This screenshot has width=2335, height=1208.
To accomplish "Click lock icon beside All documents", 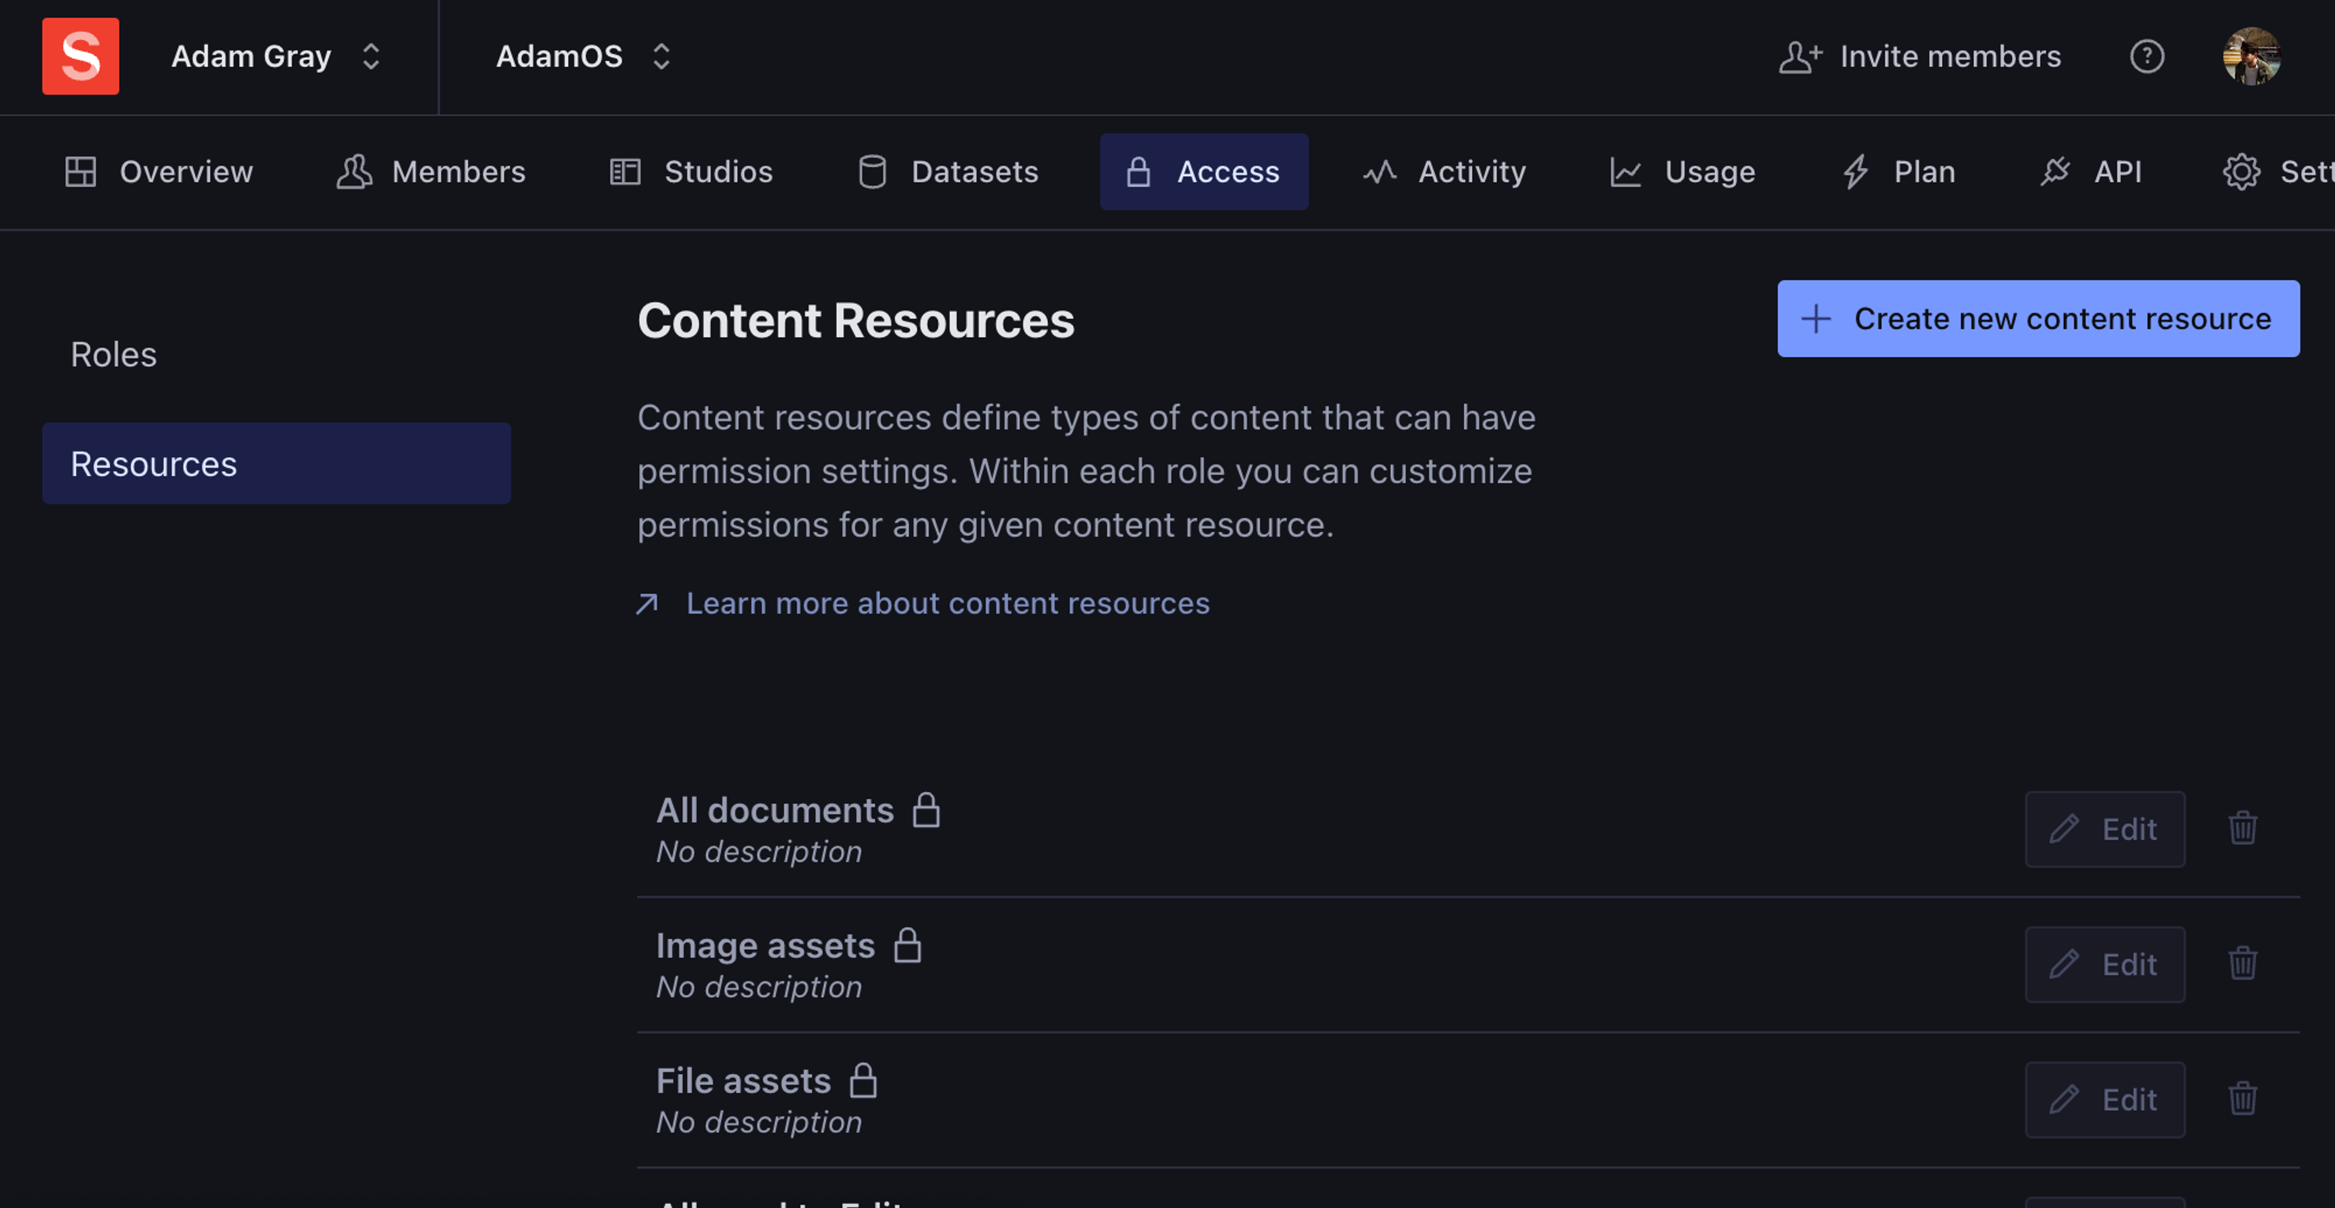I will click(x=925, y=810).
